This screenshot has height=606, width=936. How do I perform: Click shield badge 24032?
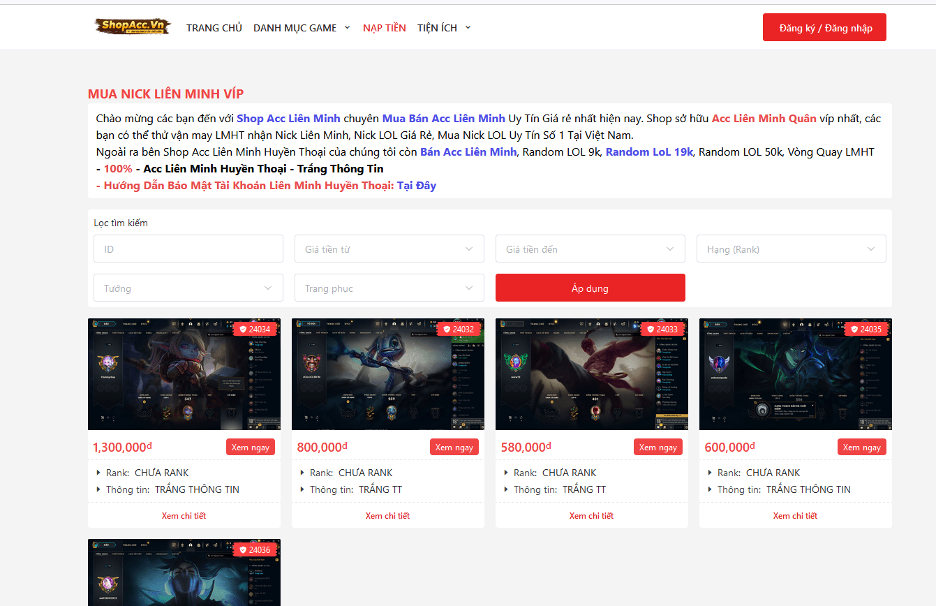click(458, 329)
